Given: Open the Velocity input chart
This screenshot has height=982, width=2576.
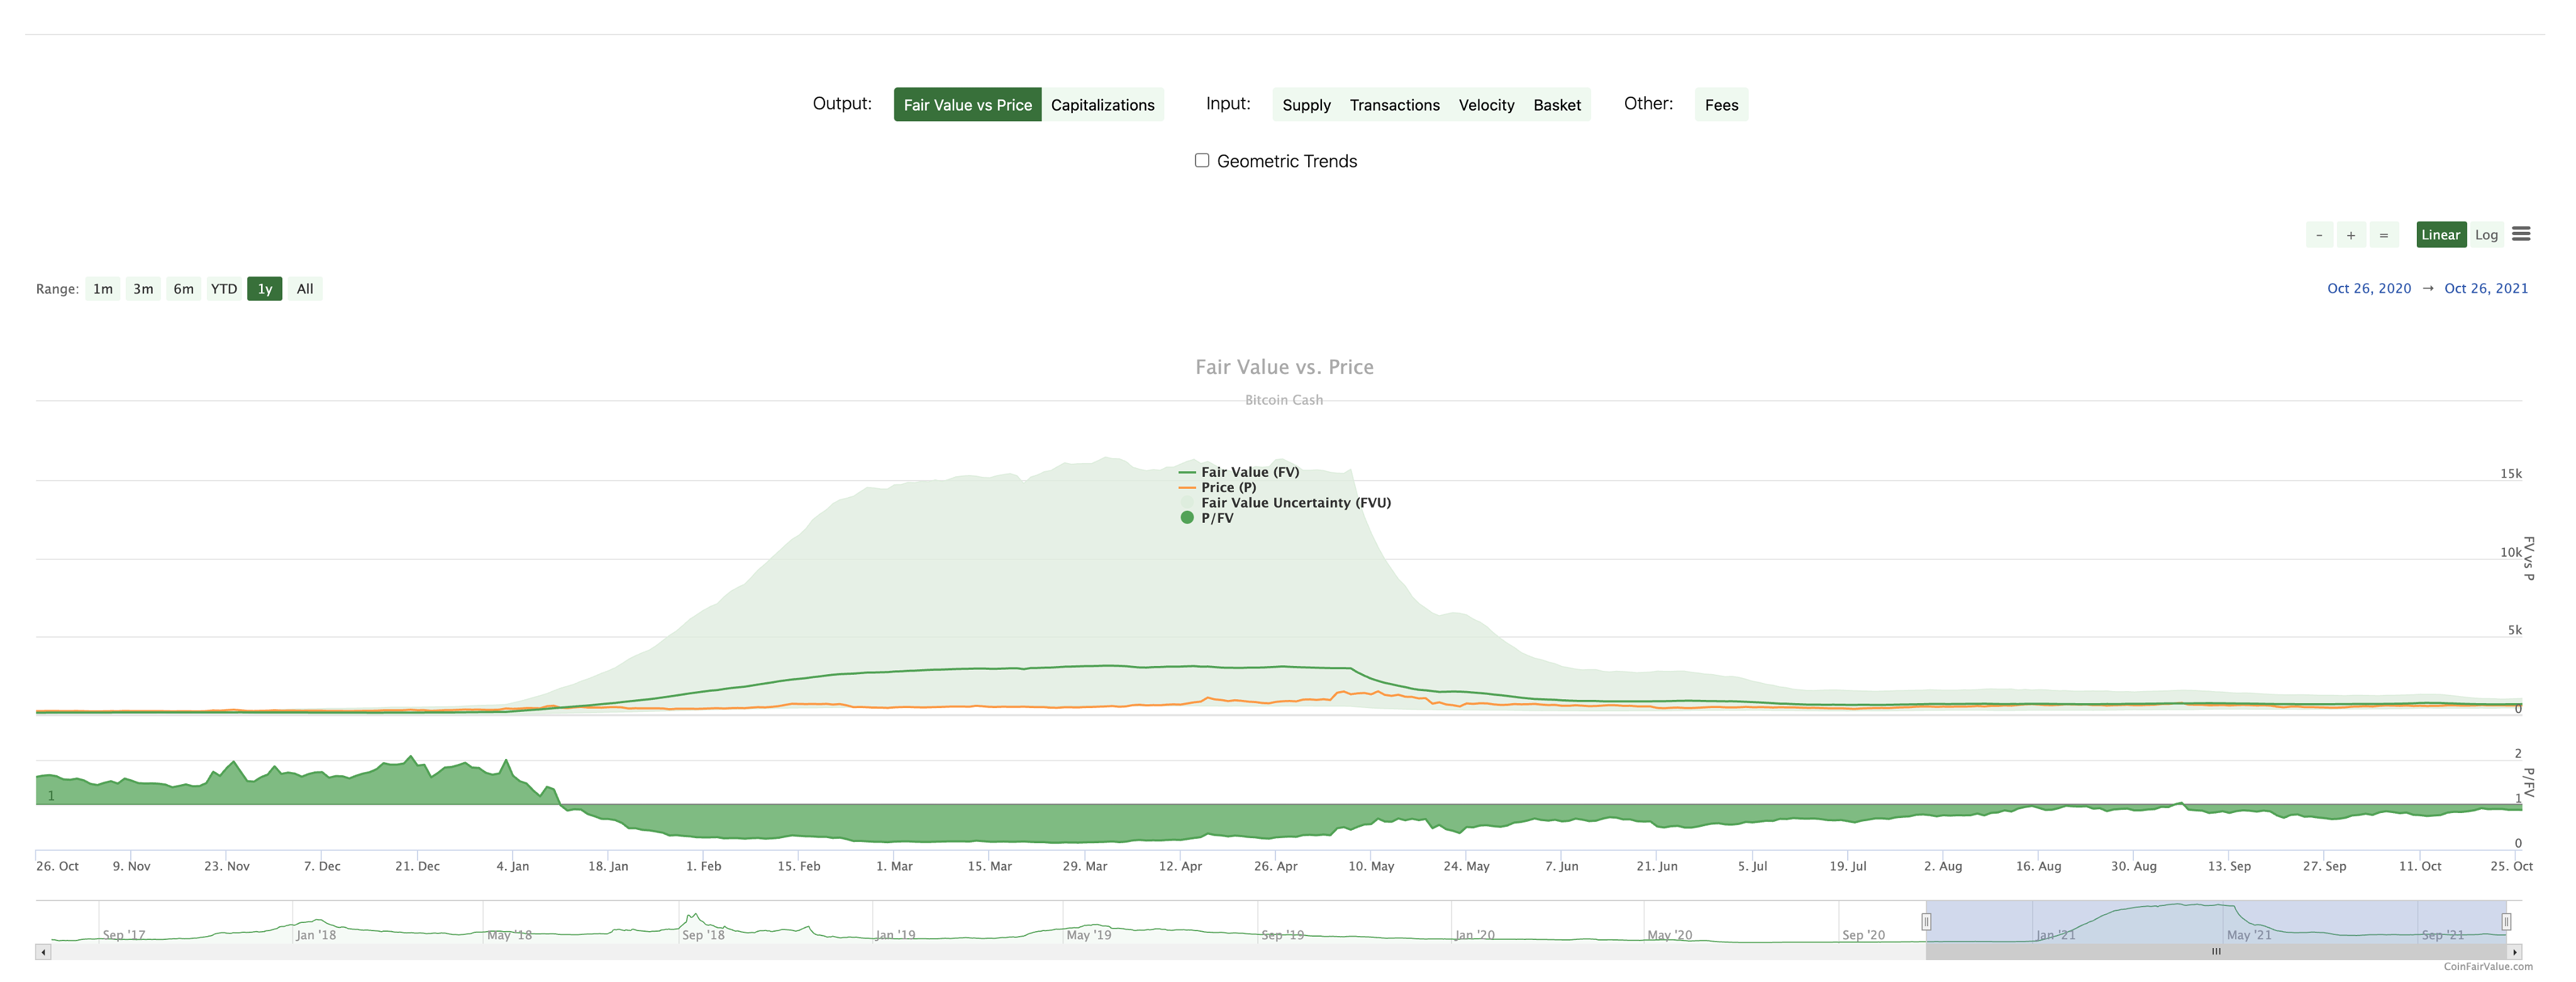Looking at the screenshot, I should (x=1486, y=105).
